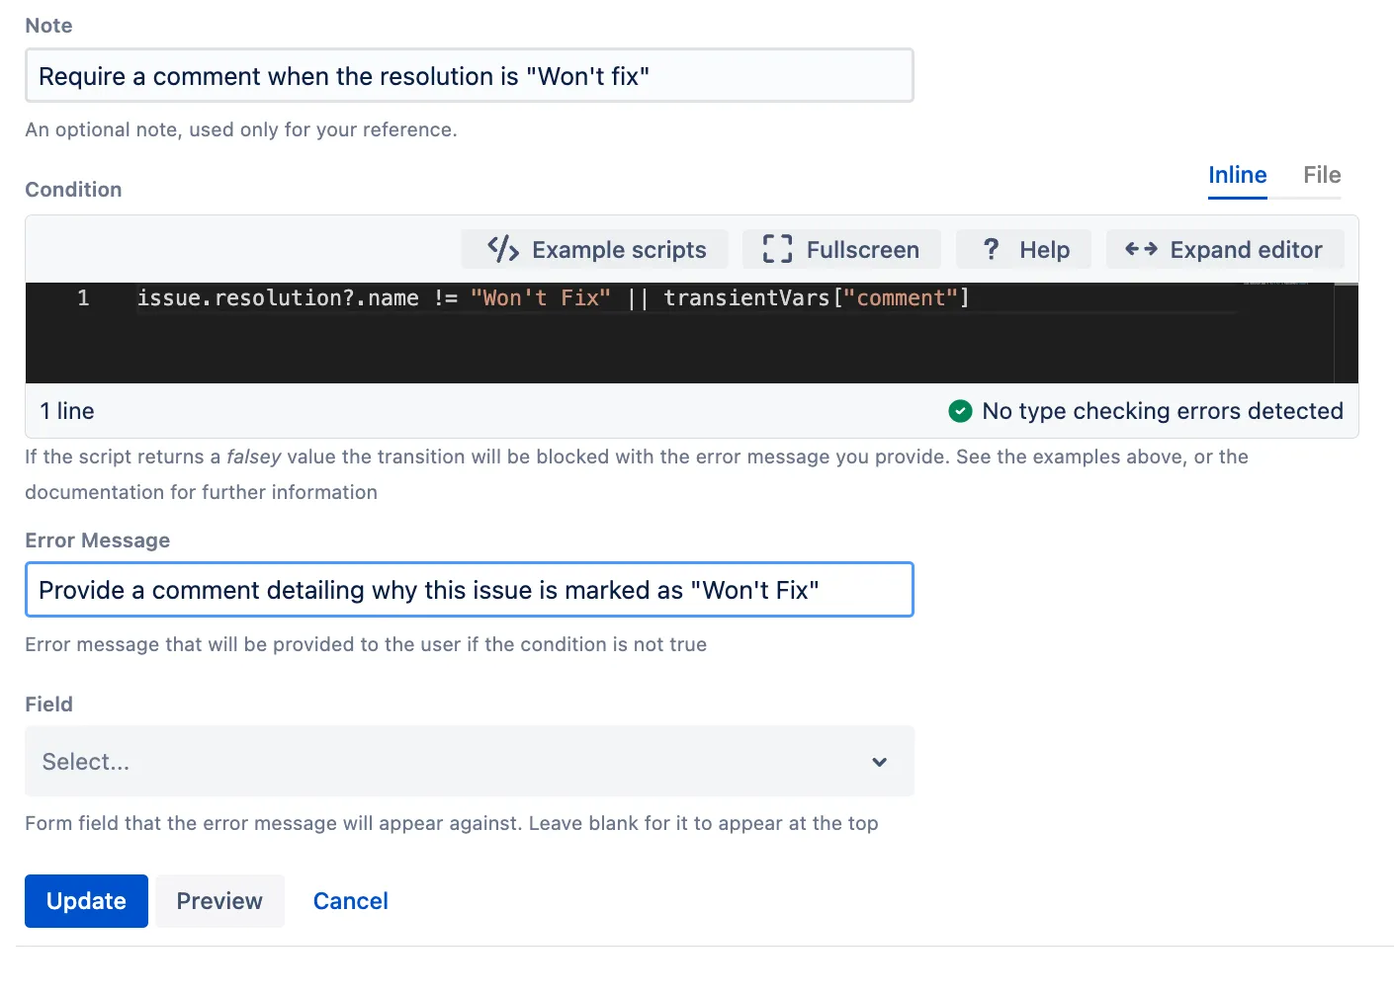Click the green check type-checking icon
Screen dimensions: 1394x996
(x=960, y=411)
